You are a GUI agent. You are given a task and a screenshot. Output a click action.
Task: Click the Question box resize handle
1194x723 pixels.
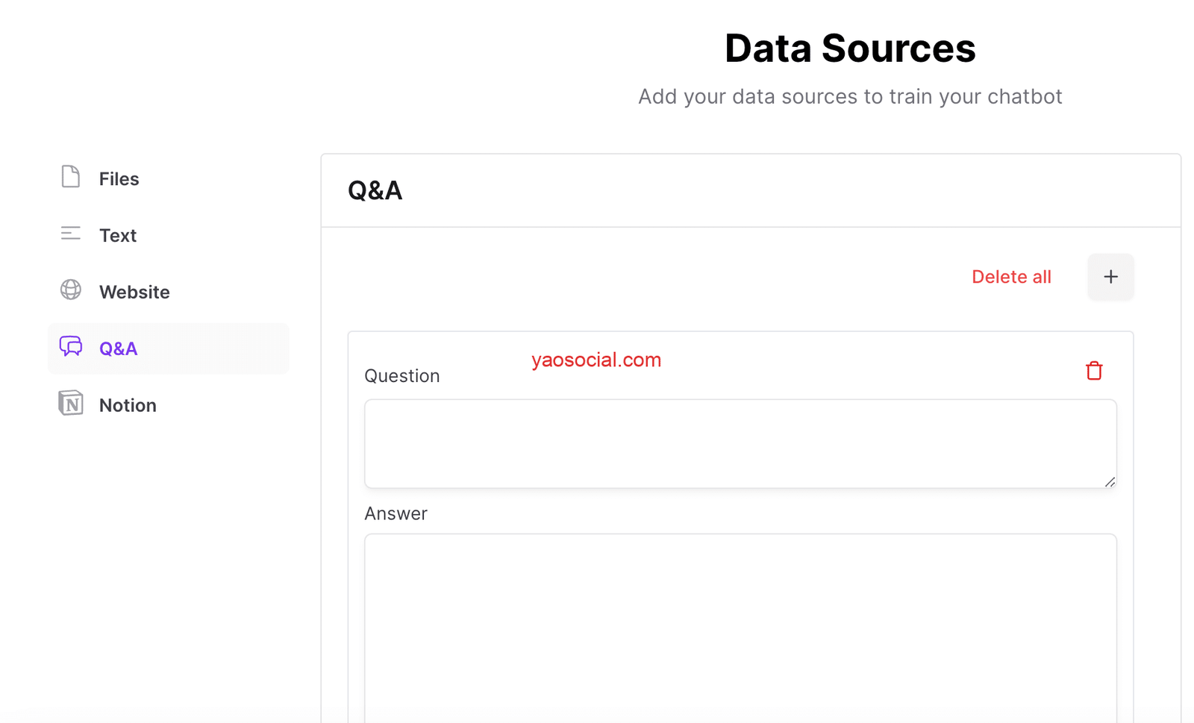click(1110, 482)
